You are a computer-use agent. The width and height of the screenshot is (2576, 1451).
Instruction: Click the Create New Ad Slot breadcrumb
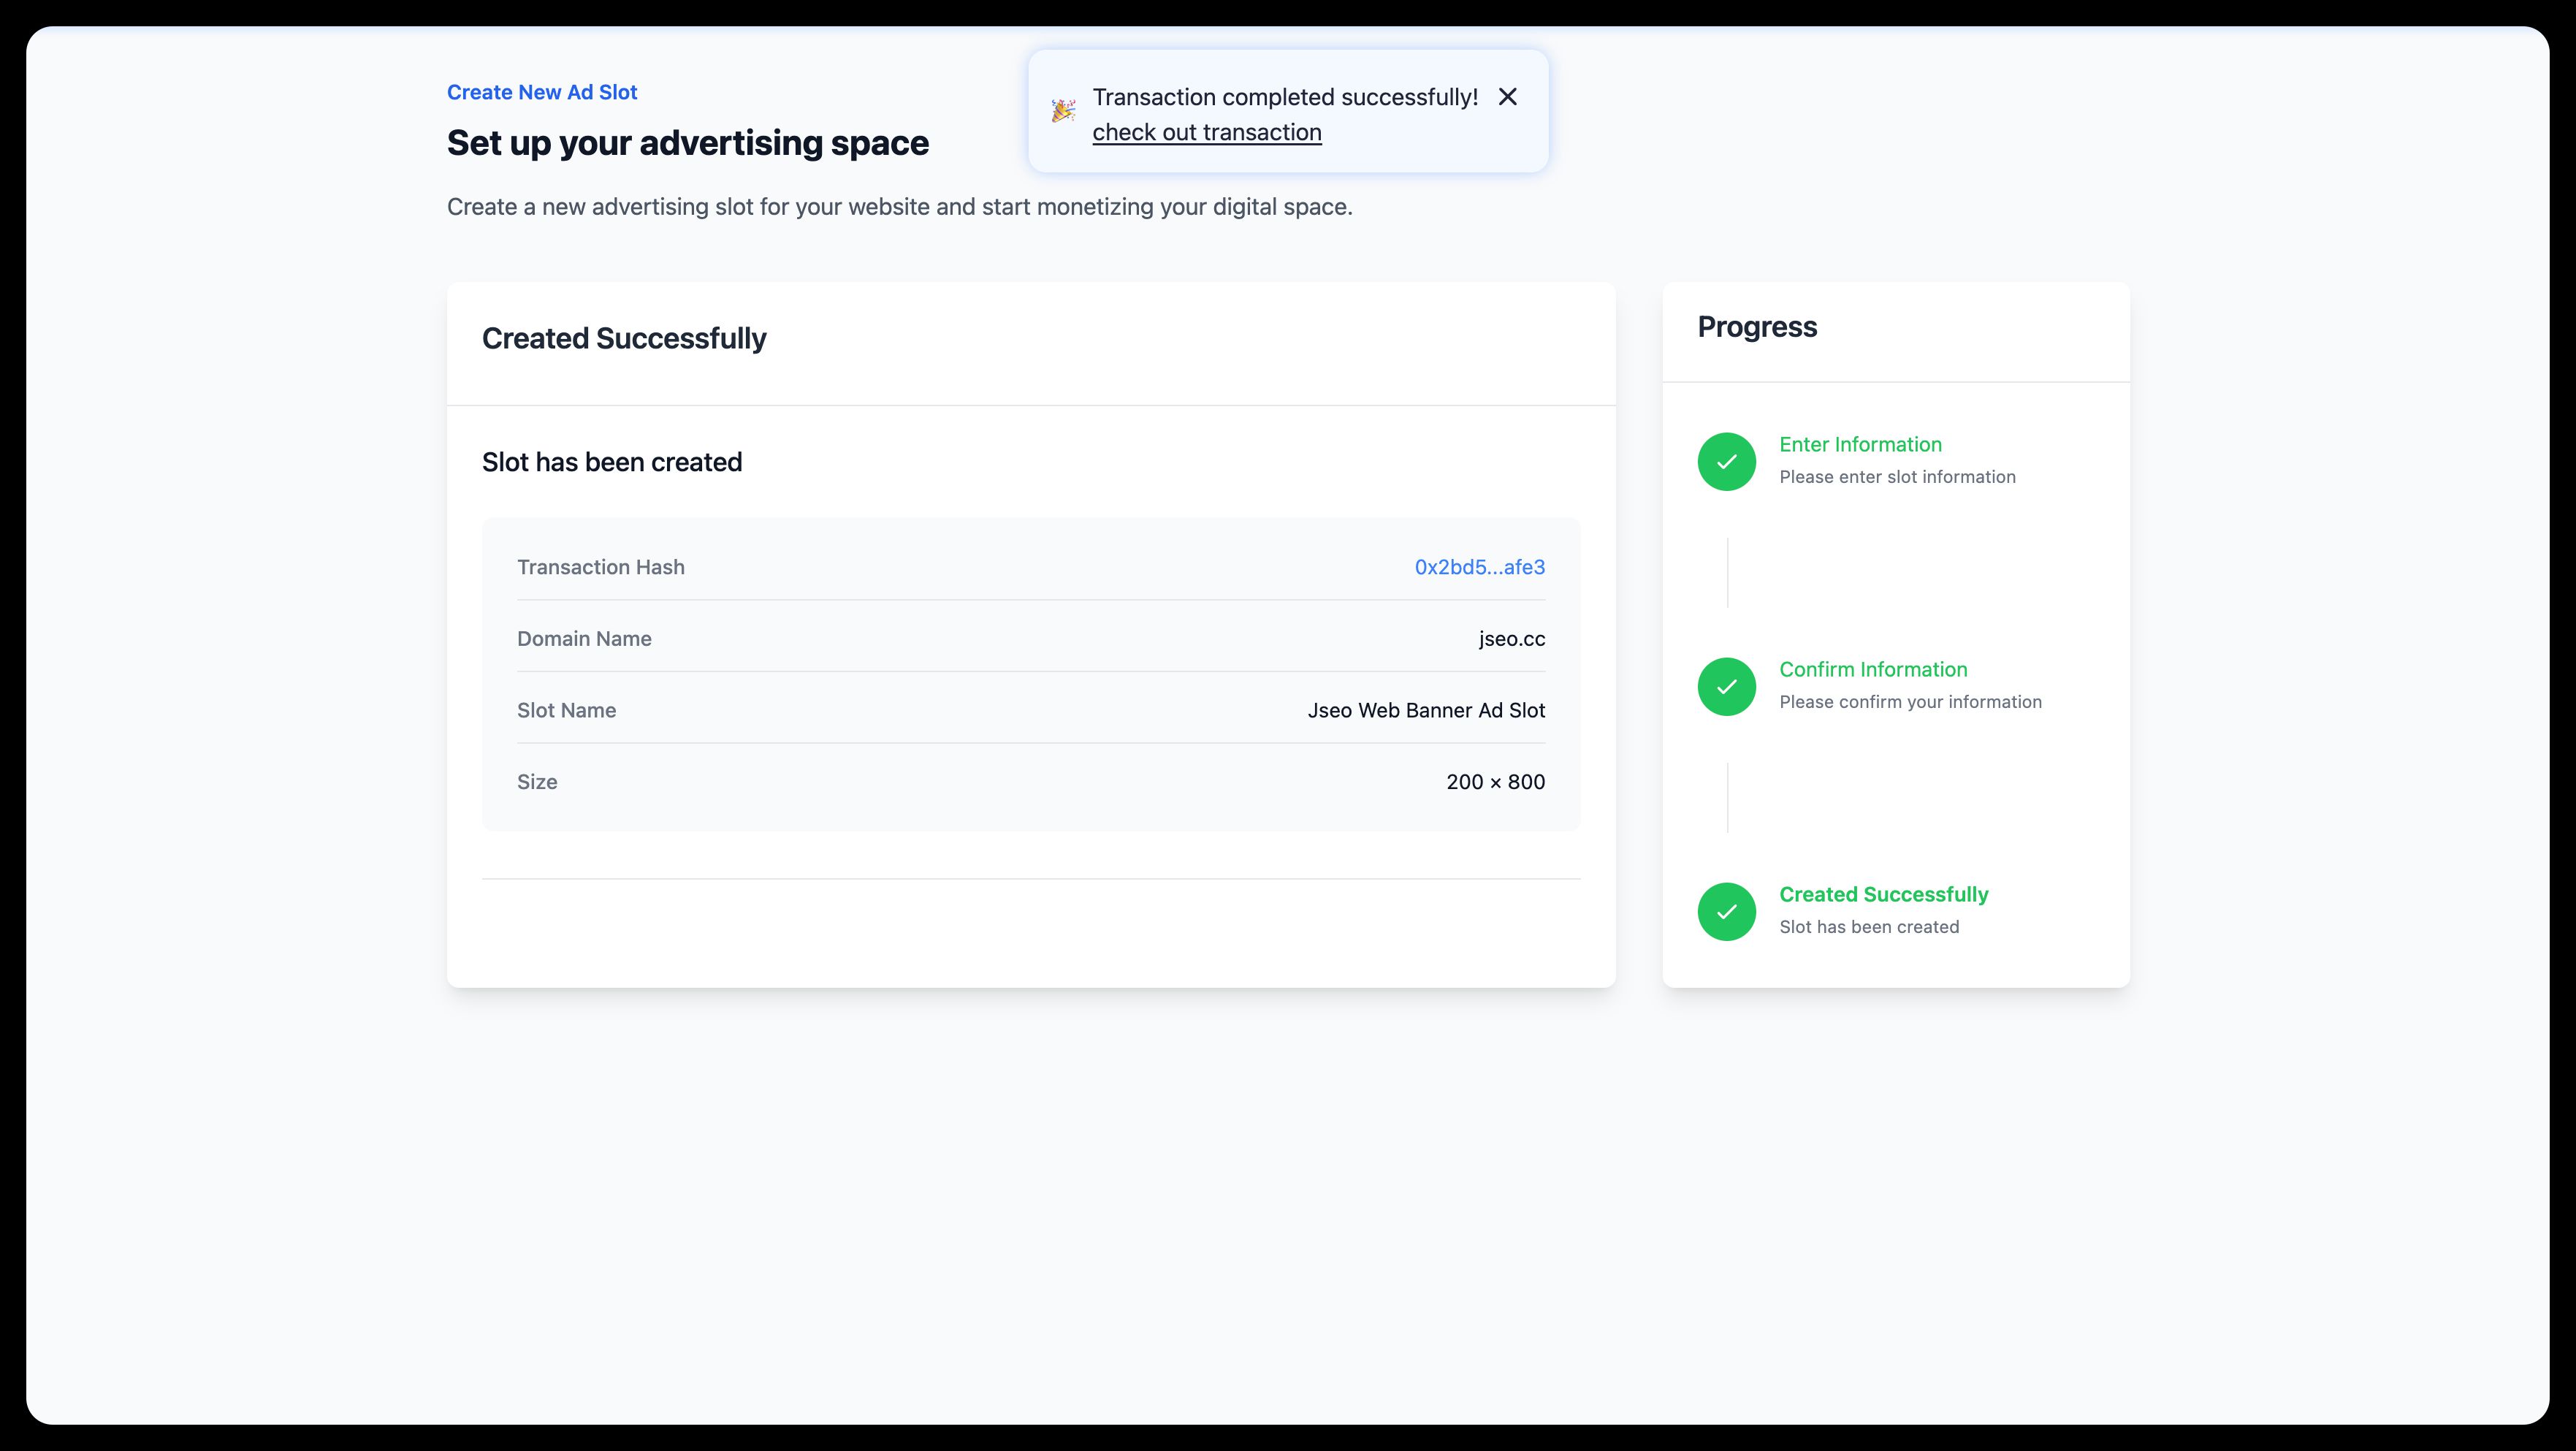coord(542,92)
